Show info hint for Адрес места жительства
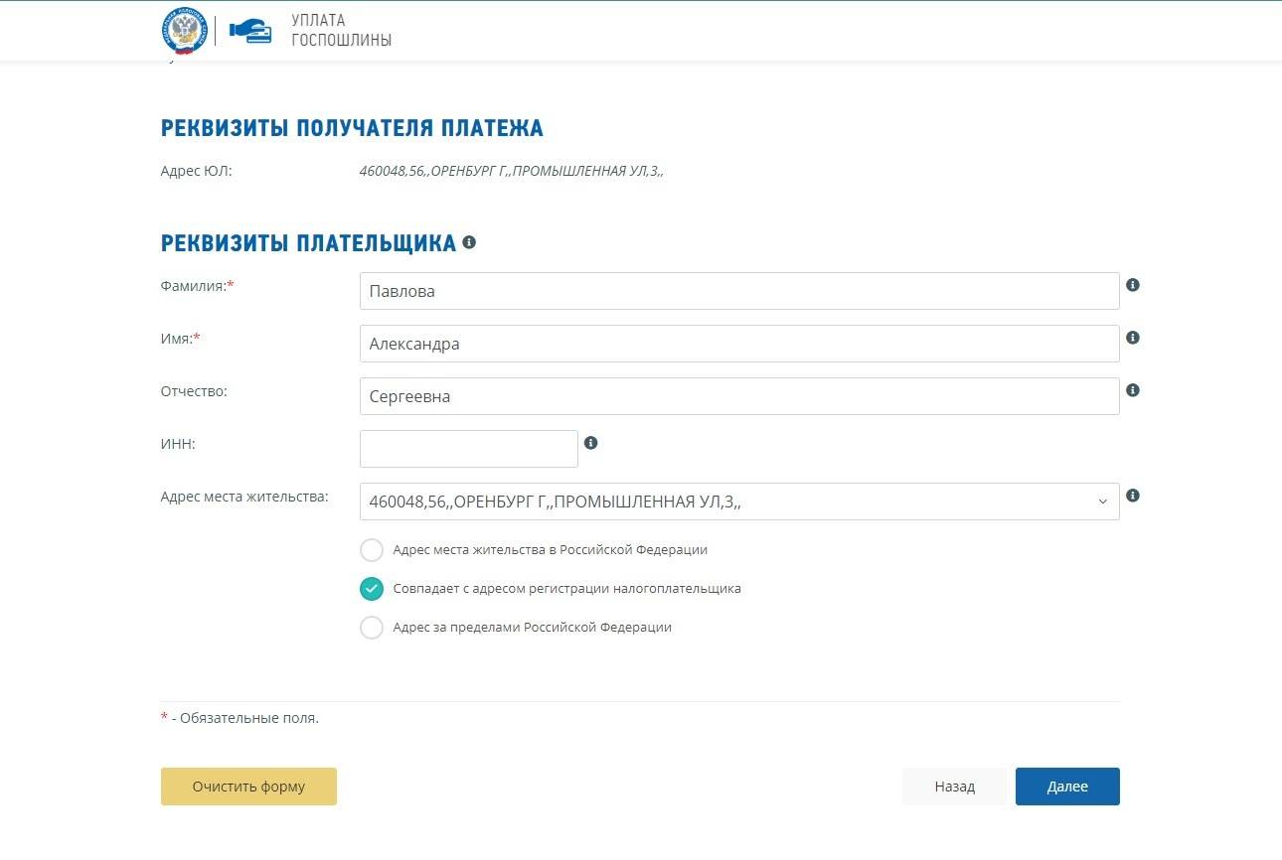The image size is (1282, 860). pos(1133,496)
